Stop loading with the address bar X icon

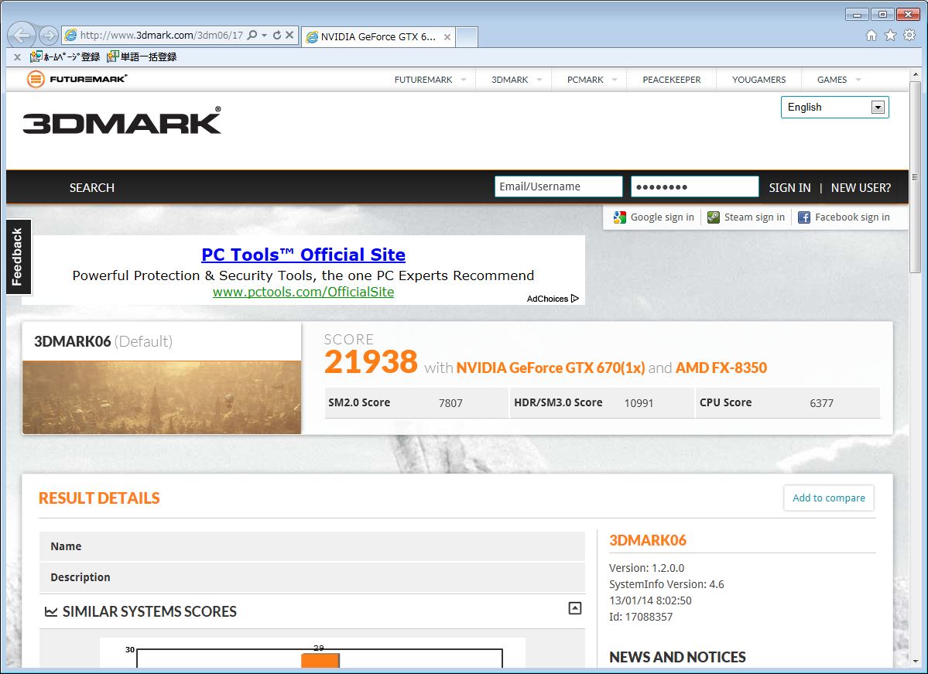[289, 35]
